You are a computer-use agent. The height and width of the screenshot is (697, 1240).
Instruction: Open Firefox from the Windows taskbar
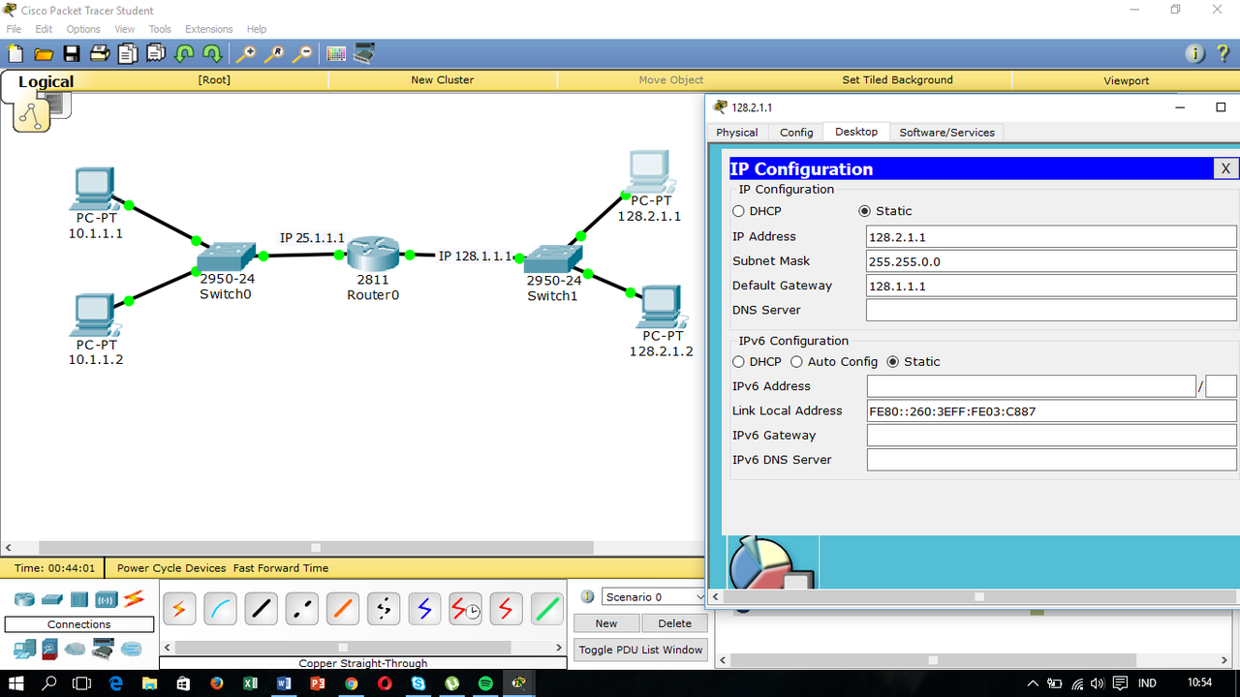pos(216,683)
